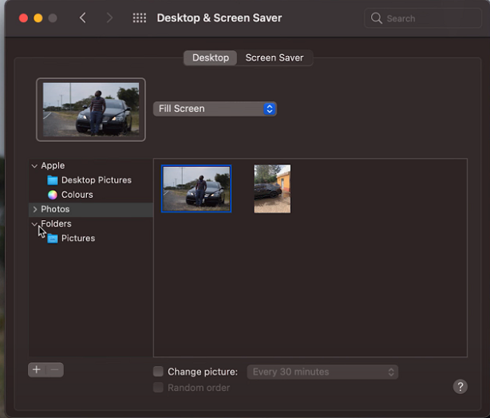
Task: Click the magnifying glass search icon
Action: click(x=377, y=18)
